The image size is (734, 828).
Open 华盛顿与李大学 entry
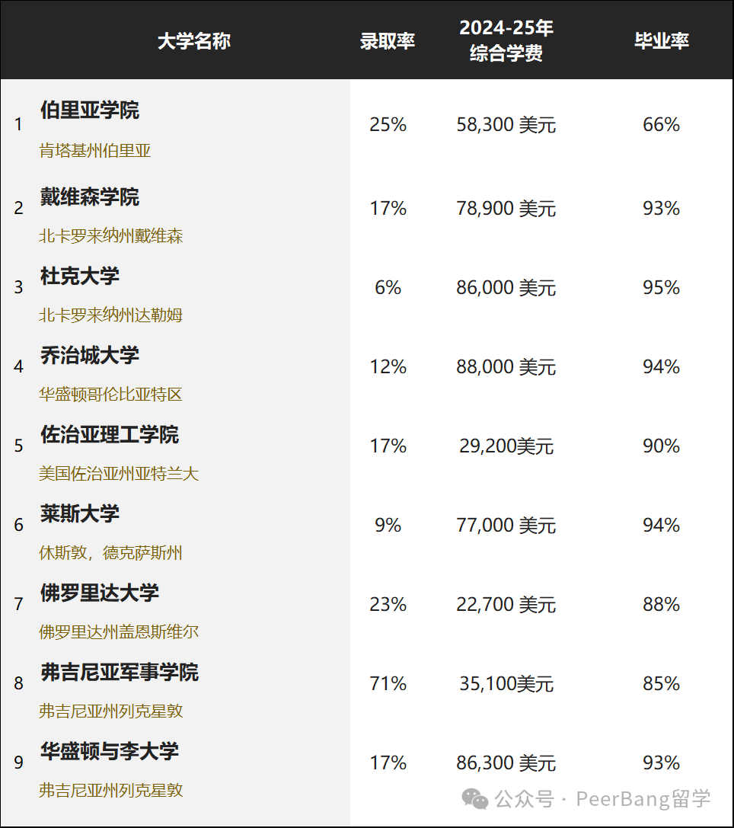(109, 751)
